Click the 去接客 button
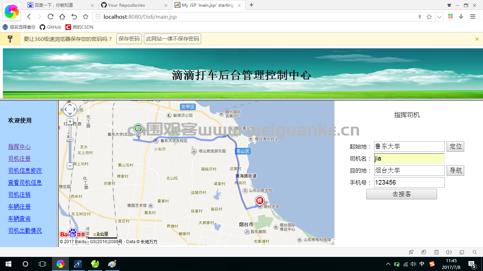 click(x=402, y=194)
